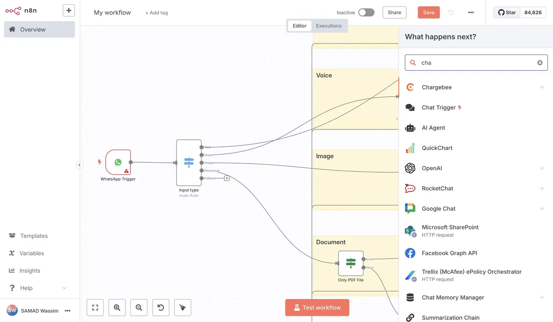Expand the OpenAI node options
Viewport: 553px width, 322px height.
click(x=541, y=168)
